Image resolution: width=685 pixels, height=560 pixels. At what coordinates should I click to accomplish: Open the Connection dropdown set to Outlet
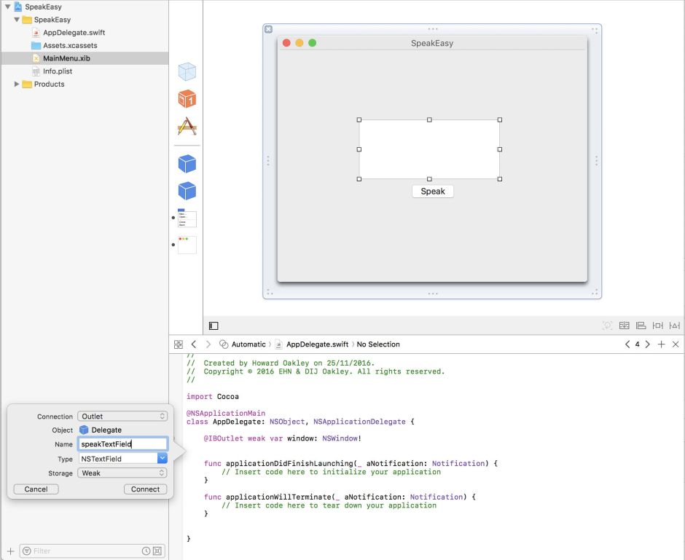coord(122,416)
